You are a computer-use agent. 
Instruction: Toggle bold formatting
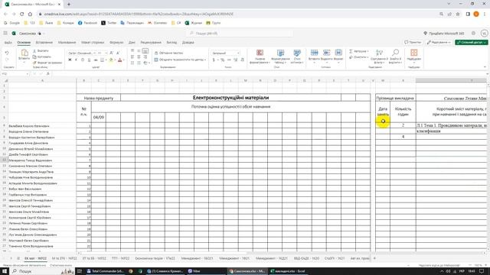point(70,60)
